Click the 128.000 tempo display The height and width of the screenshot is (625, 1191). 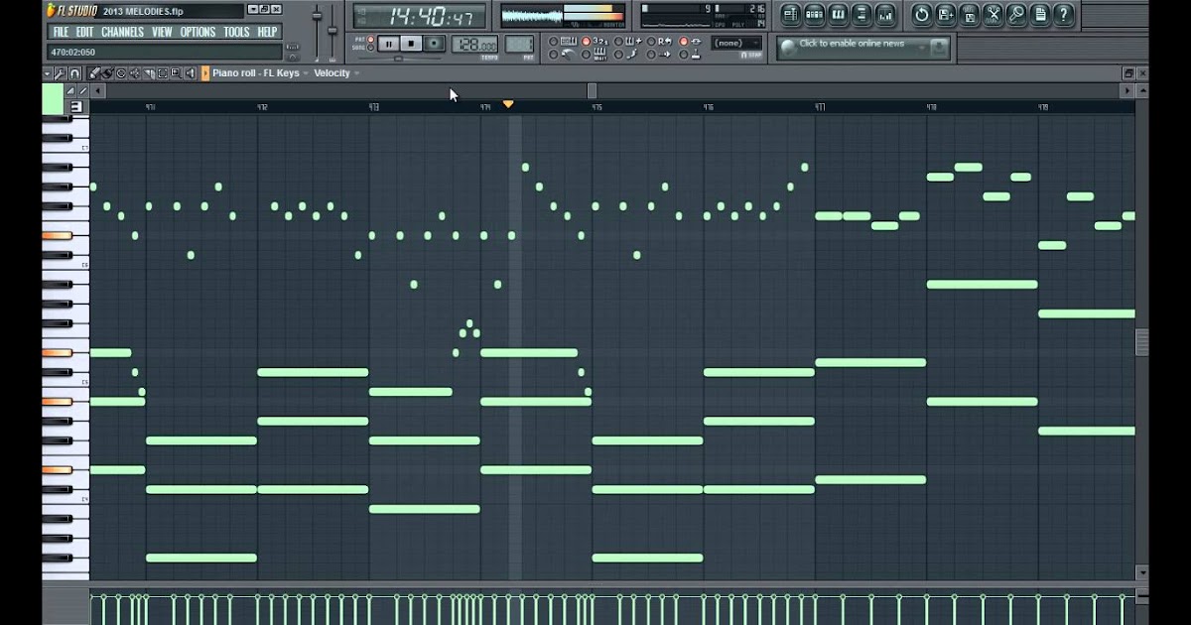[474, 45]
